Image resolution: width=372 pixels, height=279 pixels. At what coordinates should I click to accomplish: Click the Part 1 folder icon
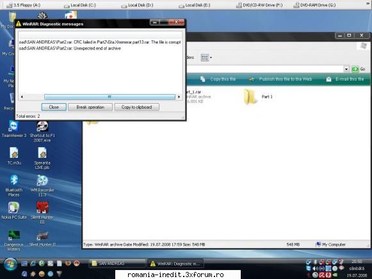click(250, 97)
